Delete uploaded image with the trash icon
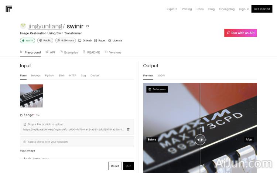 pos(128,129)
